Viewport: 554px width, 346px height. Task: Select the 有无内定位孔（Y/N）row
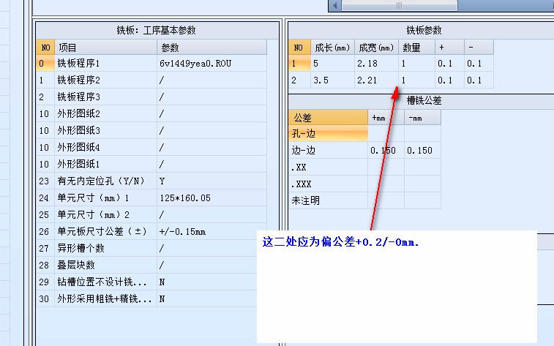(x=151, y=181)
